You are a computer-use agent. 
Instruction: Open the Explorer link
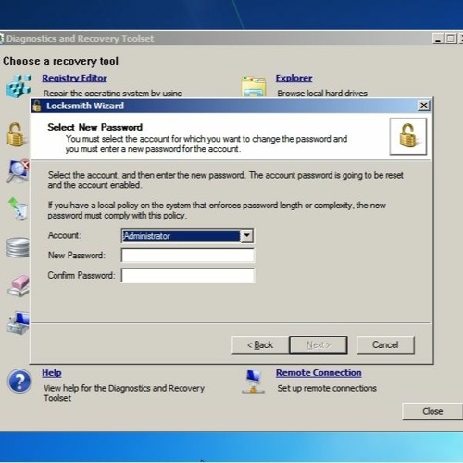pyautogui.click(x=294, y=78)
